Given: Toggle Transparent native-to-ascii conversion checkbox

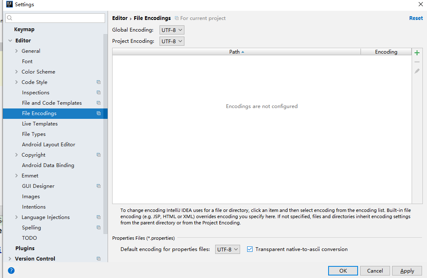Looking at the screenshot, I should (x=250, y=249).
